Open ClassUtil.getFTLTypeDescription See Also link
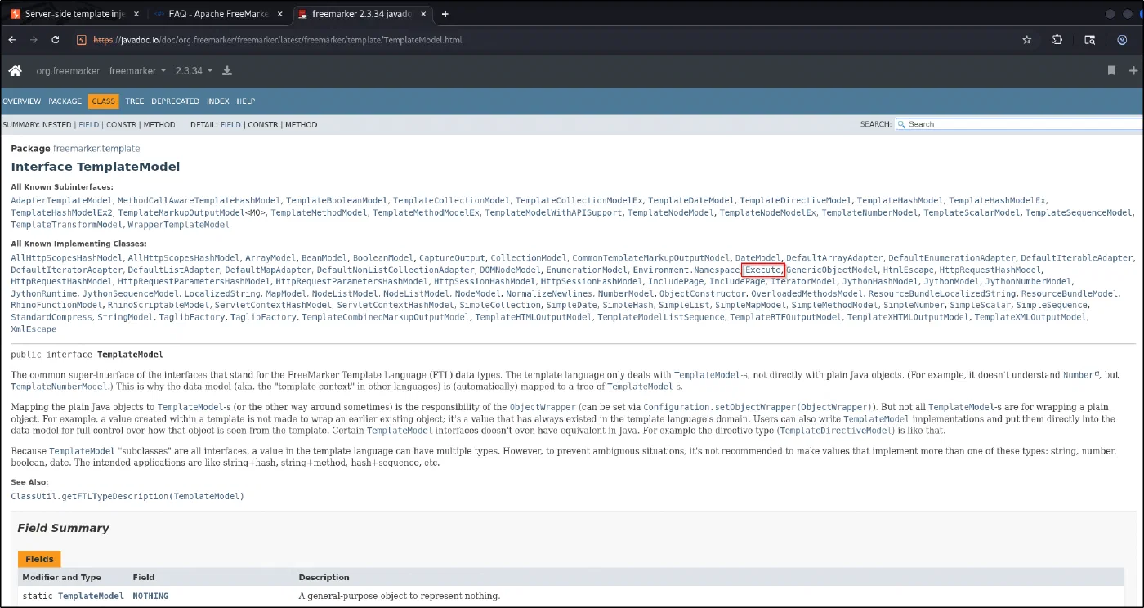Viewport: 1144px width, 608px height. point(127,496)
